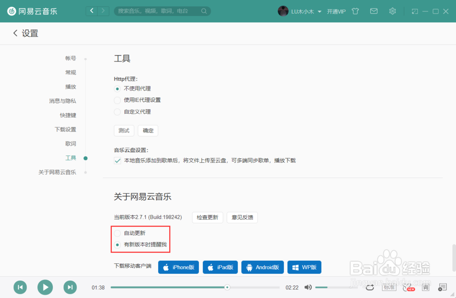Jump to 帐号 settings section

coord(70,58)
